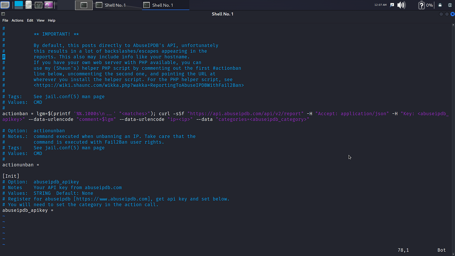Open the Actions menu

[x=17, y=20]
